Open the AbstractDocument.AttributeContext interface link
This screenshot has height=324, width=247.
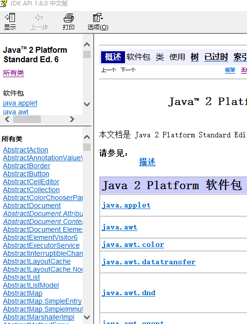point(43,214)
